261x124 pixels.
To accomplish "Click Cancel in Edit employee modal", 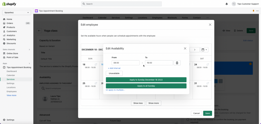I will coord(197,113).
